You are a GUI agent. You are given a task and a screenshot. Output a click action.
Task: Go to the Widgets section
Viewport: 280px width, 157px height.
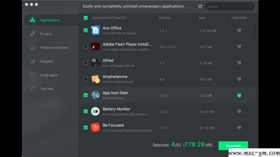46,62
